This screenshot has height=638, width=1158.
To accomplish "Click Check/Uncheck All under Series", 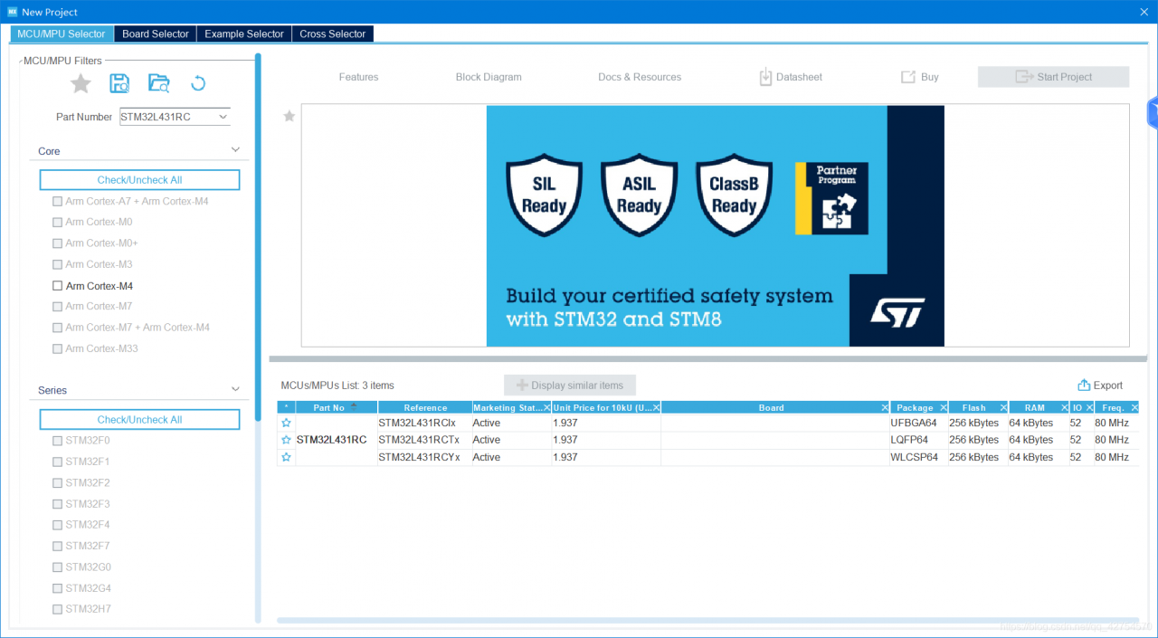I will pos(139,420).
